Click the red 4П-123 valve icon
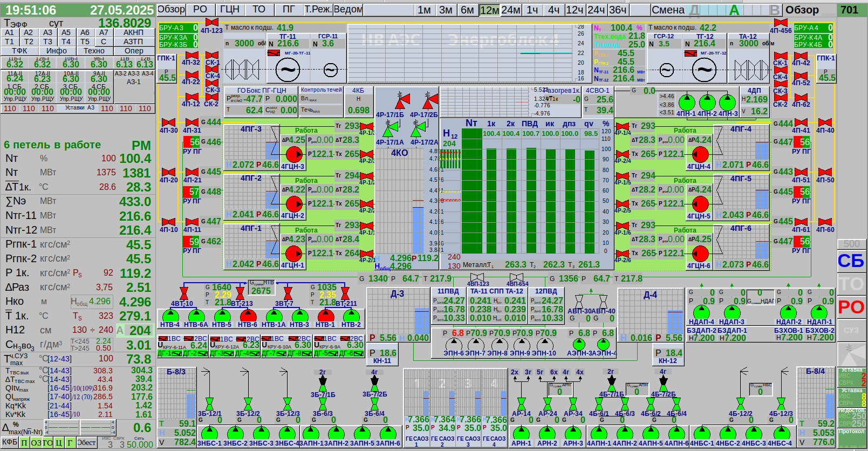The width and height of the screenshot is (868, 451). pos(211,22)
